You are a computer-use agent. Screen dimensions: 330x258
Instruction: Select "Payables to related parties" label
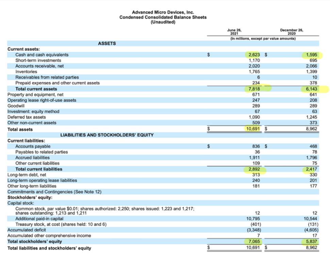[x=42, y=152]
